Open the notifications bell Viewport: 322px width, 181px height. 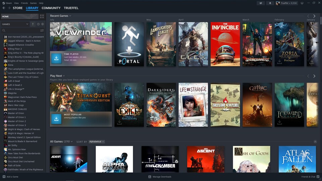click(270, 3)
